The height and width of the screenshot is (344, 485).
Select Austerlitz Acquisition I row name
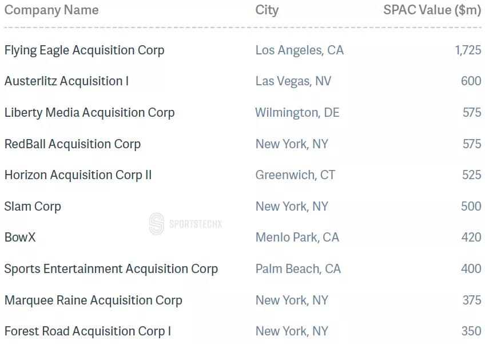click(66, 81)
